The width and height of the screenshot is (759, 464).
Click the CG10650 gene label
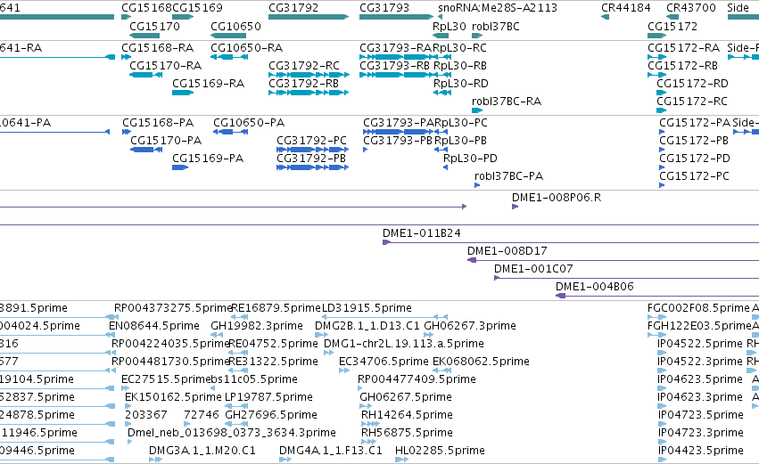[x=235, y=26]
